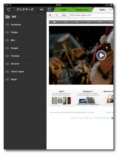Viewport: 117px width, 153px height.
Task: Tap the Wi-Fi status icon
Action: tap(10, 5)
